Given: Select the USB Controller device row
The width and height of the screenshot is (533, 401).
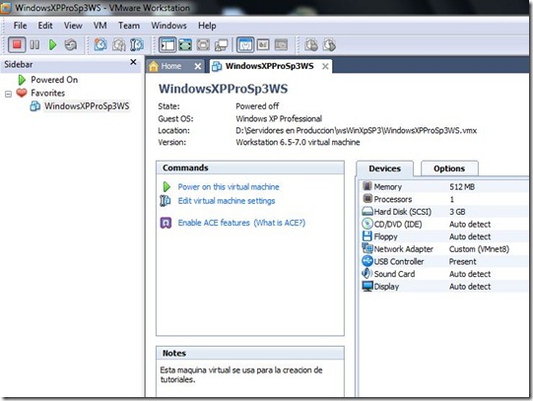Looking at the screenshot, I should pyautogui.click(x=443, y=262).
